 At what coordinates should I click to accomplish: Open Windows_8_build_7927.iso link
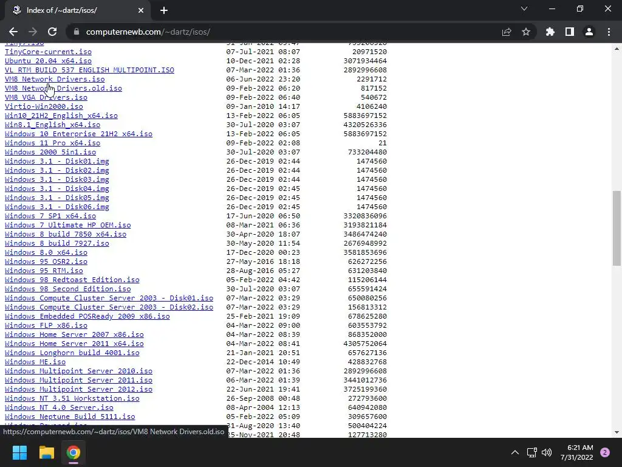pyautogui.click(x=56, y=243)
